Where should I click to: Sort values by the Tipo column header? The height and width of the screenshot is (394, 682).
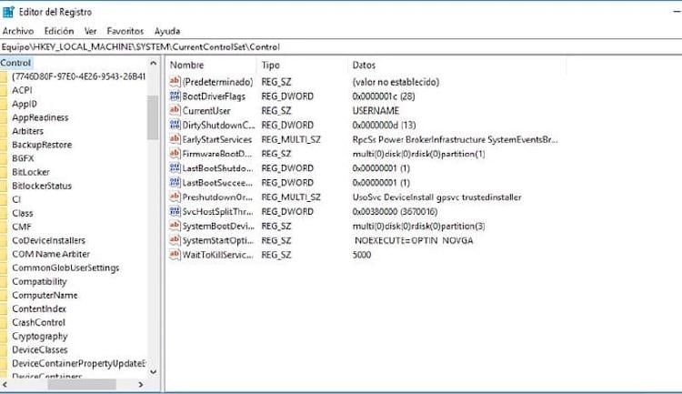[271, 66]
